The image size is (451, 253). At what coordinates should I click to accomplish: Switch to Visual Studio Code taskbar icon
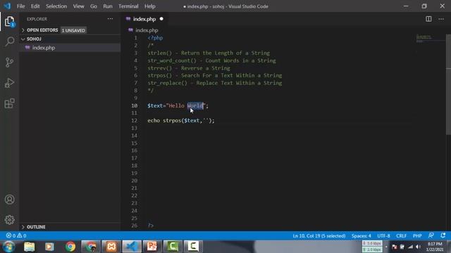[x=132, y=247]
